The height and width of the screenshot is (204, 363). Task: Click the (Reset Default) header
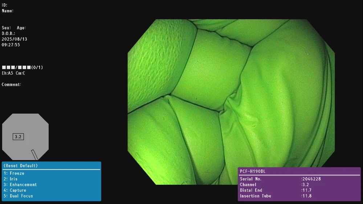click(x=20, y=166)
